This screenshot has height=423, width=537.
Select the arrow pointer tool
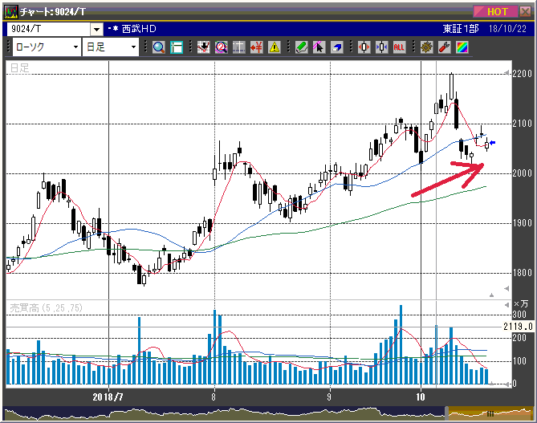coord(319,47)
